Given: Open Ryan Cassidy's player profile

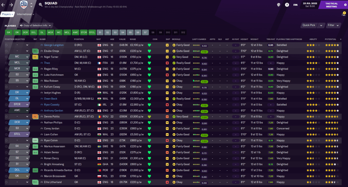Looking at the screenshot, I should pos(51,105).
